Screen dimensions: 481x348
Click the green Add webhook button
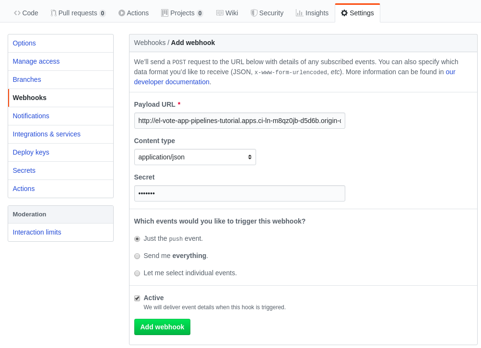[162, 327]
